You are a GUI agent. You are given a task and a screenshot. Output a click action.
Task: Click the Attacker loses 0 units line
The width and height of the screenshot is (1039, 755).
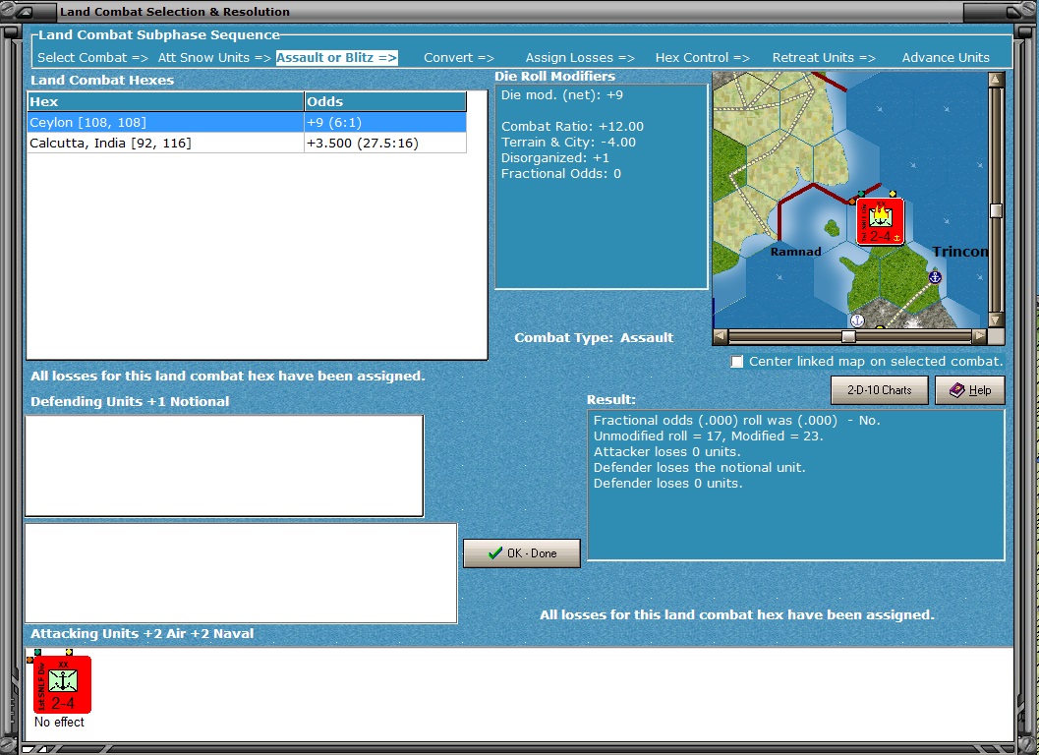[x=666, y=451]
